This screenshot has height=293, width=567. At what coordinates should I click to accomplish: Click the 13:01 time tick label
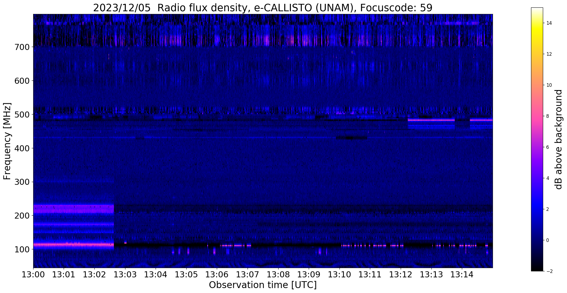[64, 275]
